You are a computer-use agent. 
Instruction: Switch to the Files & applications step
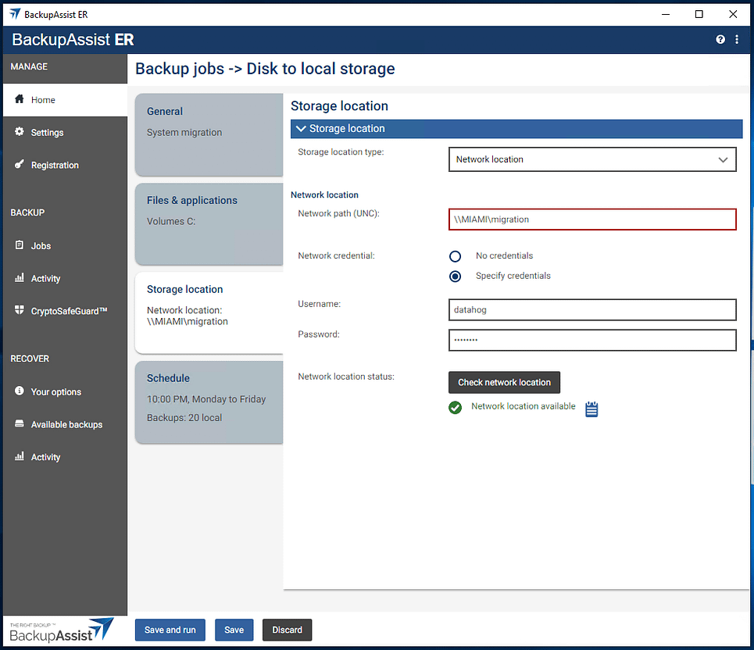coord(209,223)
